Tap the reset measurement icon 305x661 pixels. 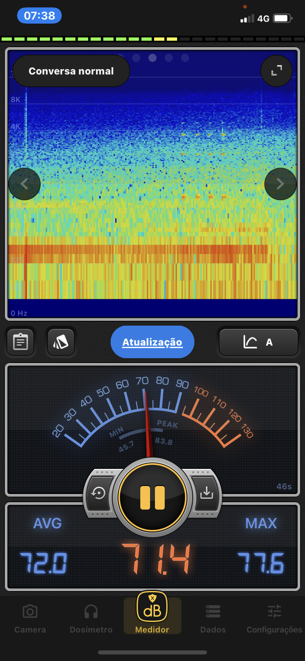coord(98,493)
